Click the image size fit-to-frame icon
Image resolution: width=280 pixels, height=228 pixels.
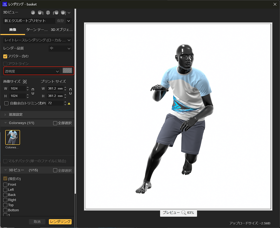click(x=25, y=82)
